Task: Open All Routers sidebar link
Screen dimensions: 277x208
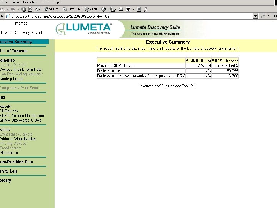Action: point(9,111)
